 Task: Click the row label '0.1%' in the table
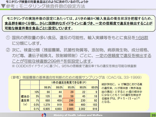click(x=36, y=109)
